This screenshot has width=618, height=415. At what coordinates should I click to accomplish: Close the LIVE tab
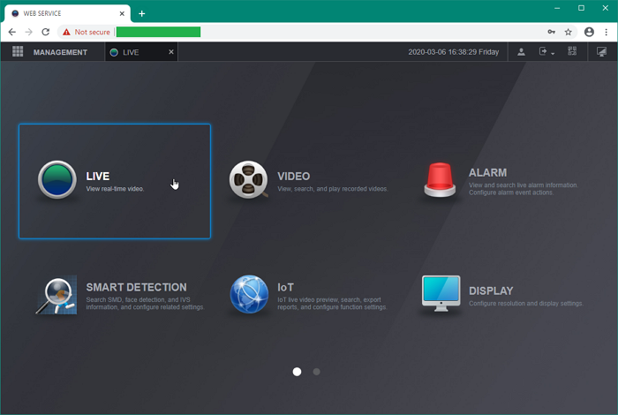171,52
